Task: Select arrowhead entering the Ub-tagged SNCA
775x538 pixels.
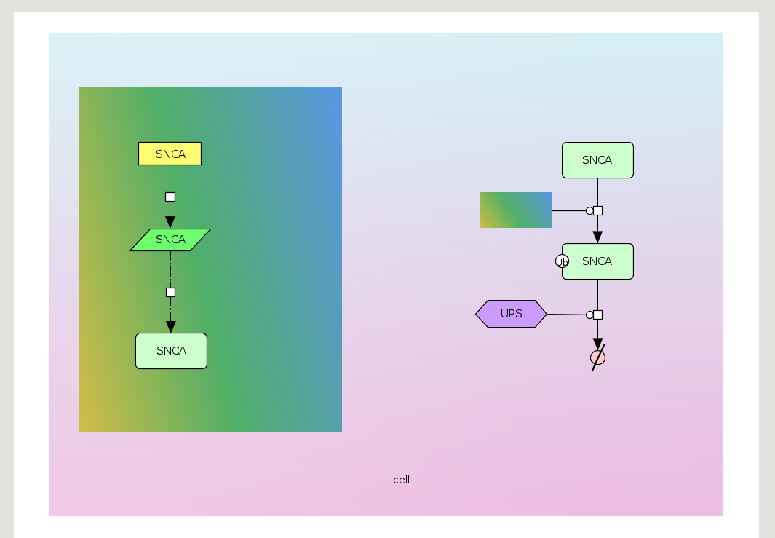Action: [x=597, y=237]
